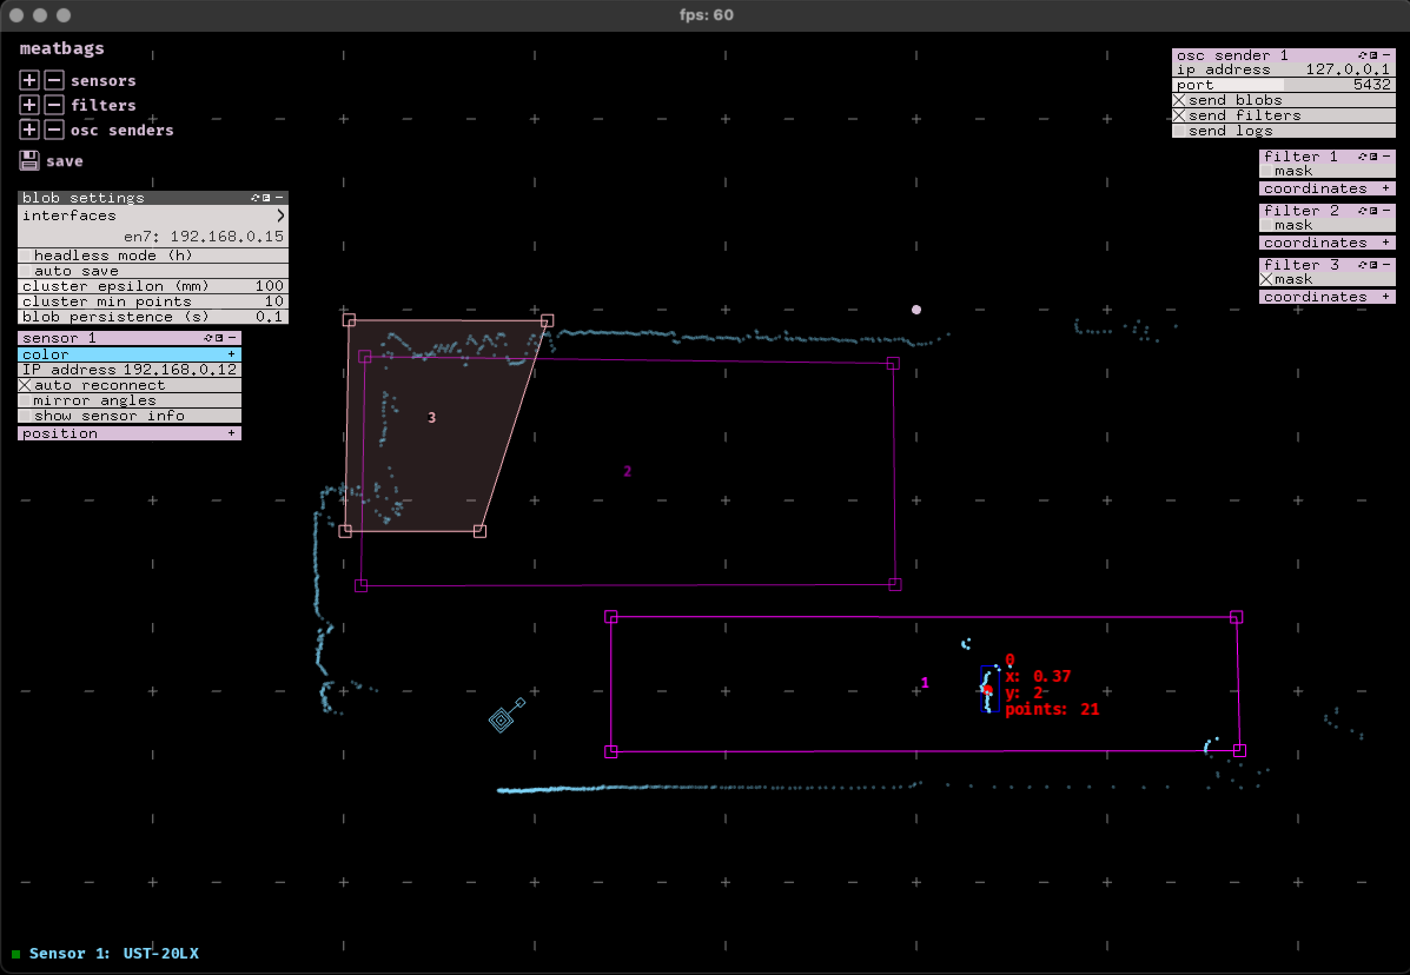The width and height of the screenshot is (1410, 975).
Task: Disable the auto reconnect checkbox
Action: click(25, 385)
